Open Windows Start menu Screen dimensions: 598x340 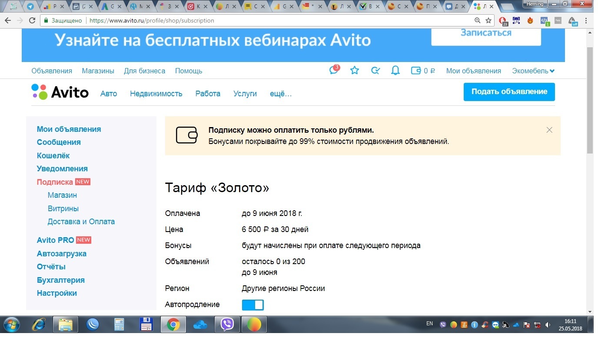click(11, 324)
